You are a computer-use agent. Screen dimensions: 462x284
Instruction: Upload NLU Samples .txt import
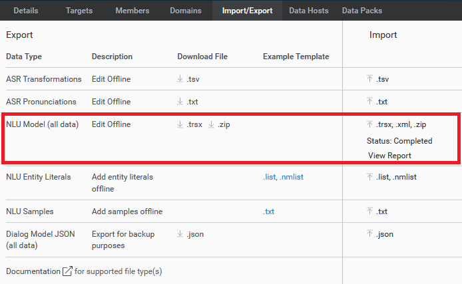pyautogui.click(x=377, y=211)
